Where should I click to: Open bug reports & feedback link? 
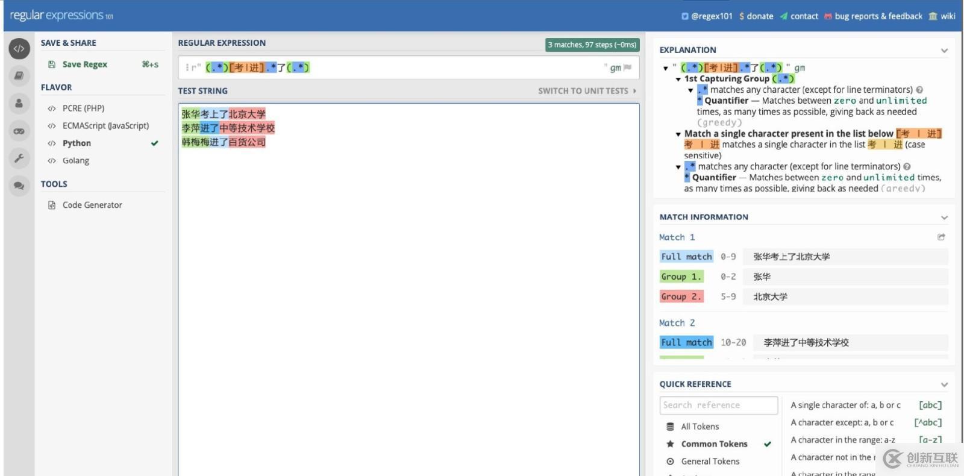pyautogui.click(x=873, y=16)
